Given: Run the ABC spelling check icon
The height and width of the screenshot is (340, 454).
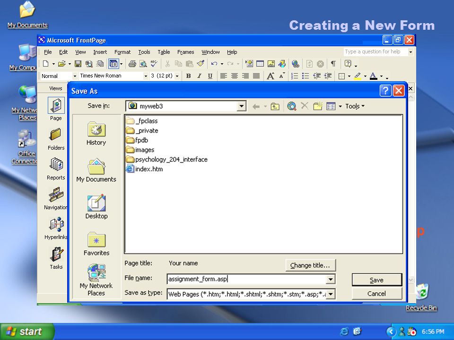Looking at the screenshot, I should (x=154, y=64).
